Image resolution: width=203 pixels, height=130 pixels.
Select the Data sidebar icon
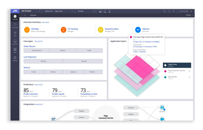coord(15,34)
